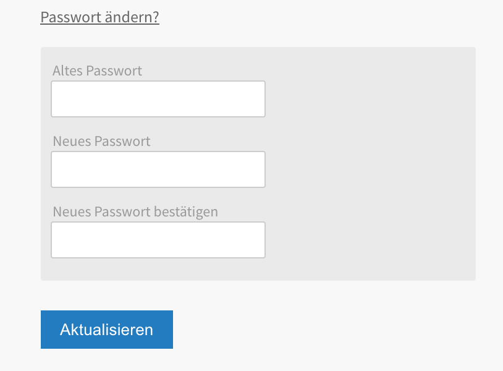
Task: Click into Neues Passwort bestätigen field
Action: click(158, 240)
